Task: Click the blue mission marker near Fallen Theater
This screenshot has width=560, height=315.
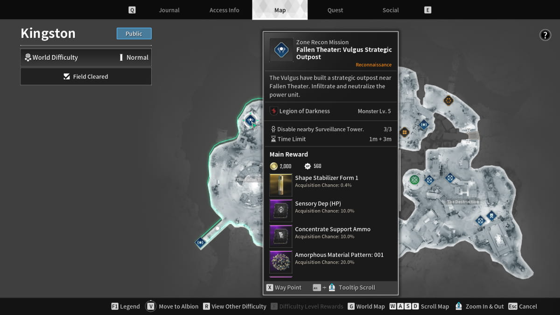Action: [250, 119]
